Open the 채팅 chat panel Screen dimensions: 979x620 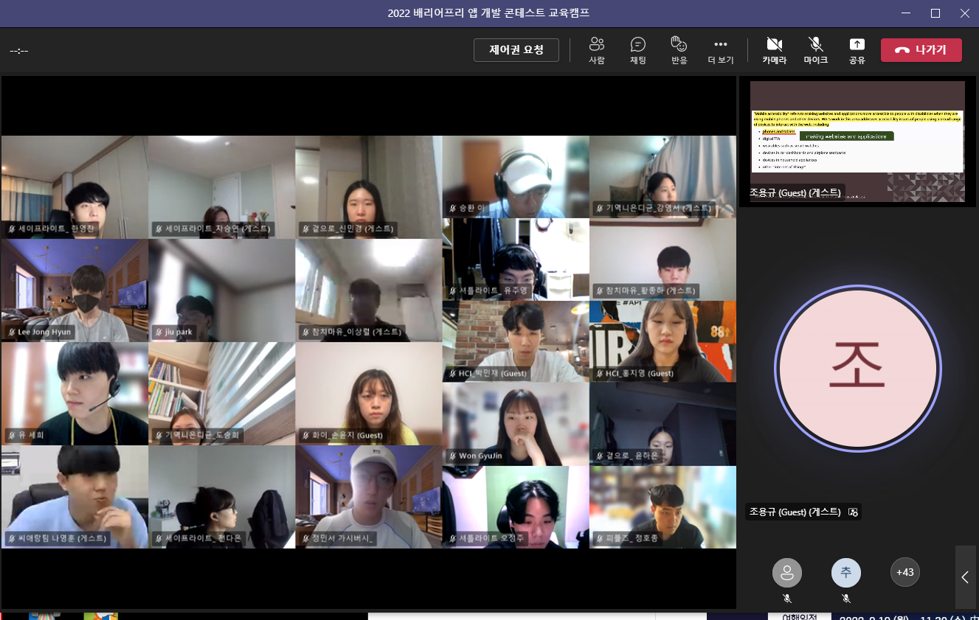pyautogui.click(x=638, y=50)
